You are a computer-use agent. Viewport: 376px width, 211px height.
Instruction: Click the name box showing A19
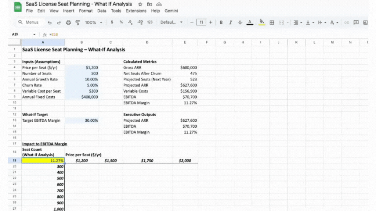click(15, 34)
